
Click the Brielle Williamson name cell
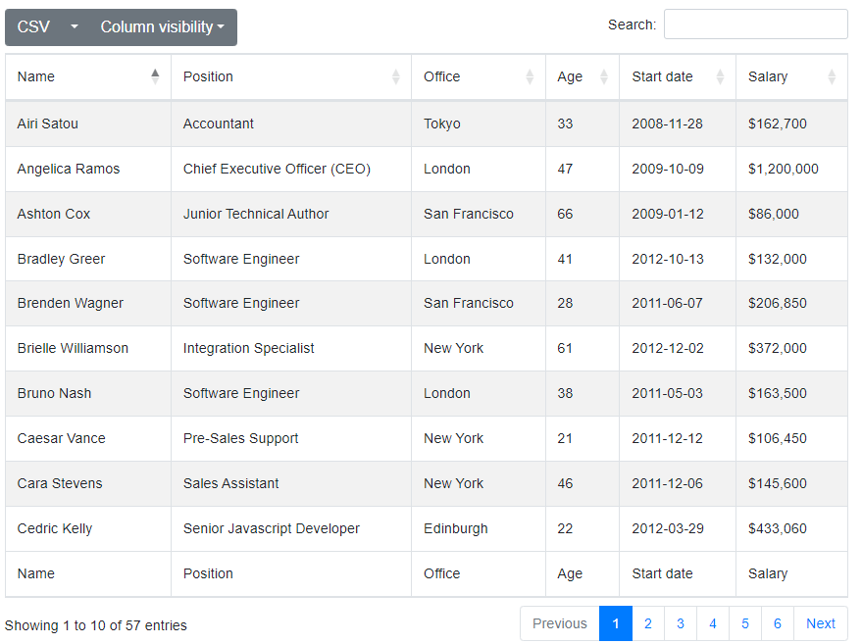coord(88,348)
